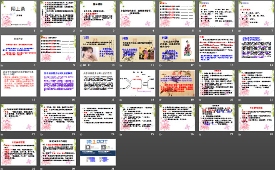Screen dimensions: 275x170
Task: Select slide 16 with blue paragraph text
Action: pyautogui.click(x=58, y=83)
